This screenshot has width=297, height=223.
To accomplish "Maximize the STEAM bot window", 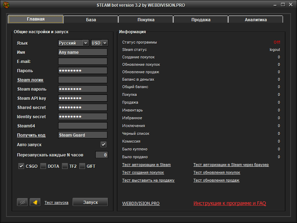I will pos(283,5).
